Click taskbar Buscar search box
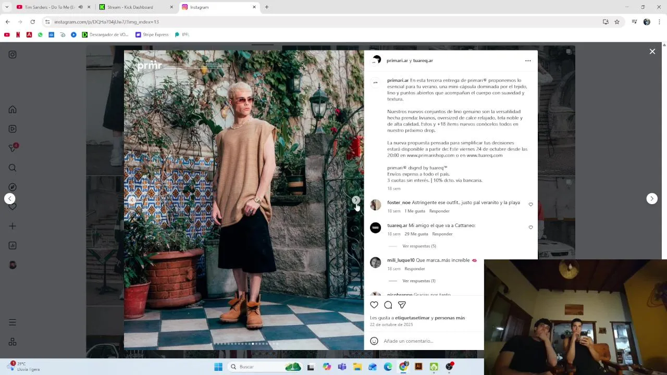Screen dimensions: 667x375 [266, 367]
